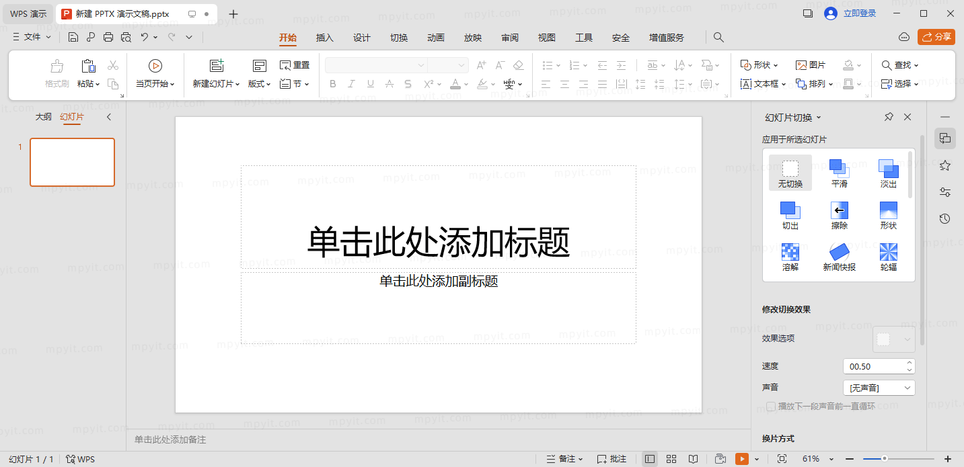The height and width of the screenshot is (467, 964).
Task: Select the 平滑 transition effect
Action: pos(839,173)
